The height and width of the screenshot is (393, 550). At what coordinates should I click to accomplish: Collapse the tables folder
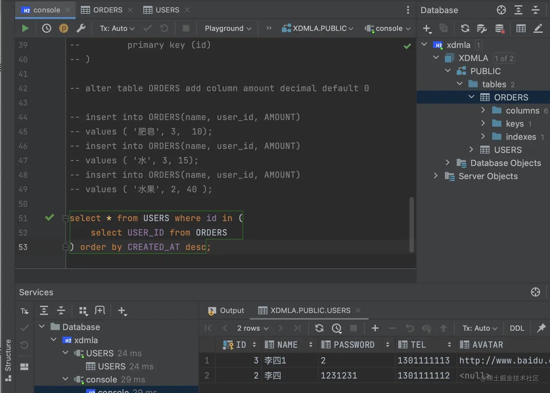tap(460, 84)
